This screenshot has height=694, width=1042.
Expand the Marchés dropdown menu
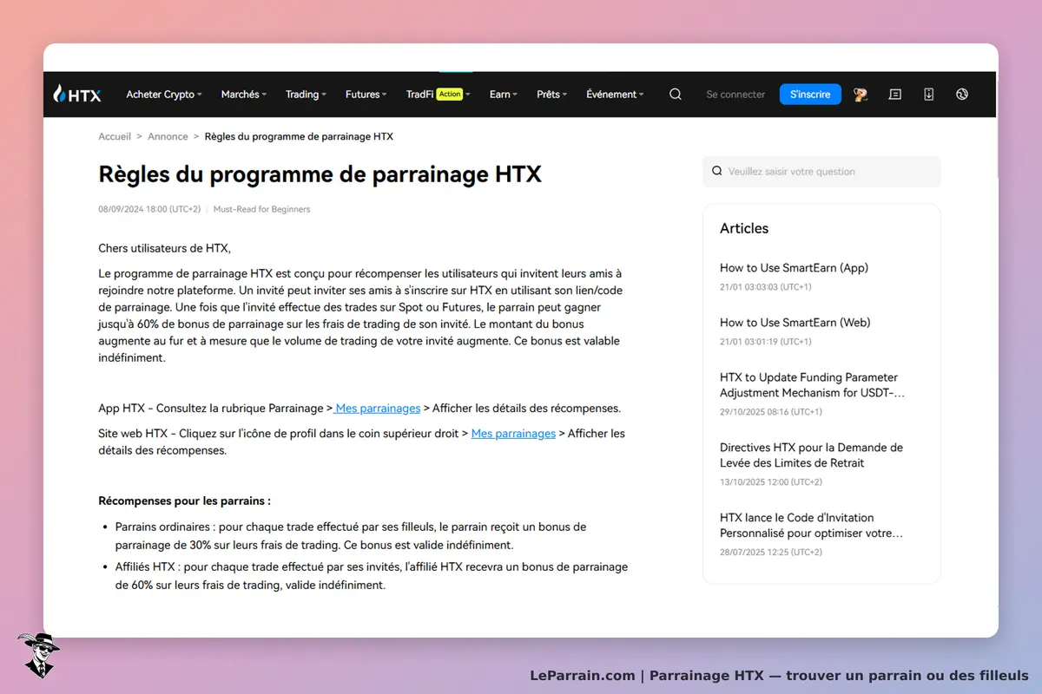[x=244, y=95]
